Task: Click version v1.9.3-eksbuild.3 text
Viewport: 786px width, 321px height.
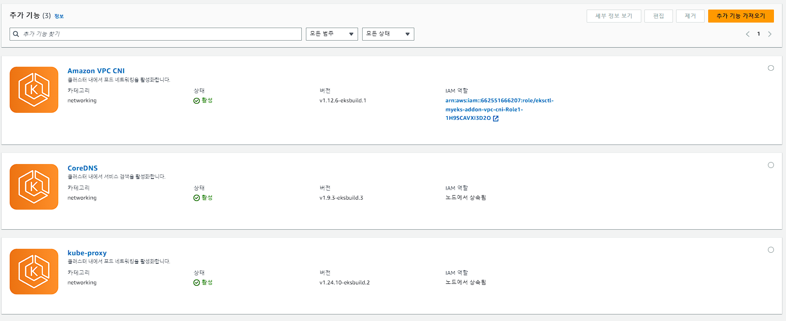Action: click(341, 198)
